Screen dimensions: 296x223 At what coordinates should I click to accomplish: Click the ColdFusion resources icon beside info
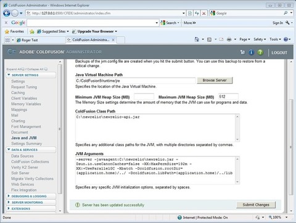click(x=242, y=52)
